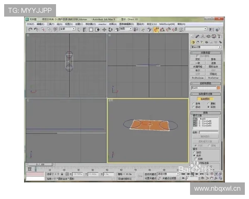Activate the Select and Scale tool
The image size is (249, 199).
(x=117, y=29)
